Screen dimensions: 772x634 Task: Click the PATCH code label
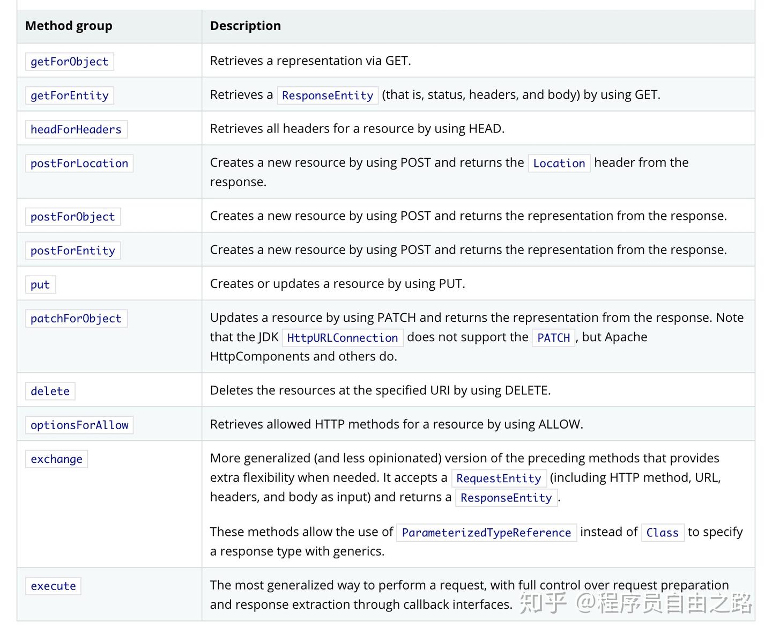[x=553, y=338]
